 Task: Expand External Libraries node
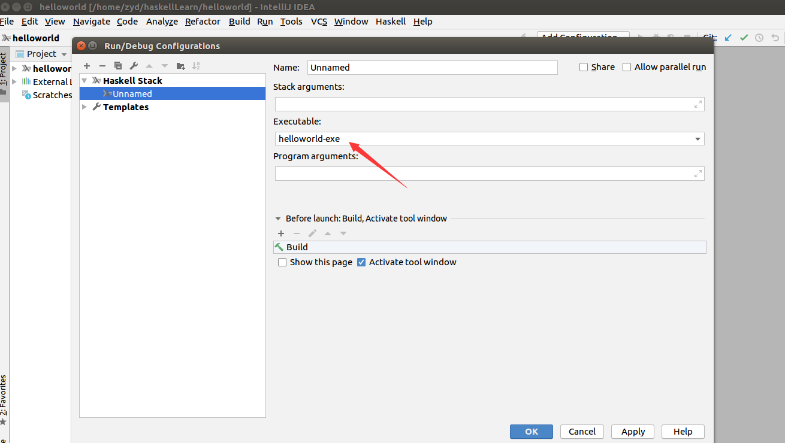[x=14, y=81]
